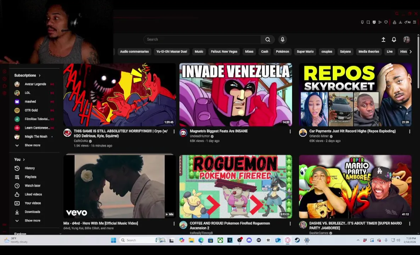Play the Roguemon Pokemon FireRed thumbnail
The image size is (420, 255).
[x=236, y=187]
